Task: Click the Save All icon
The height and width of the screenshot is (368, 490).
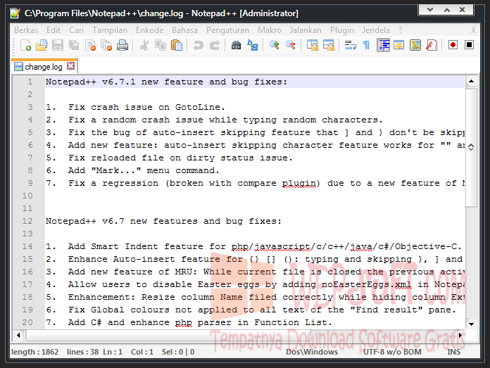Action: pyautogui.click(x=74, y=45)
